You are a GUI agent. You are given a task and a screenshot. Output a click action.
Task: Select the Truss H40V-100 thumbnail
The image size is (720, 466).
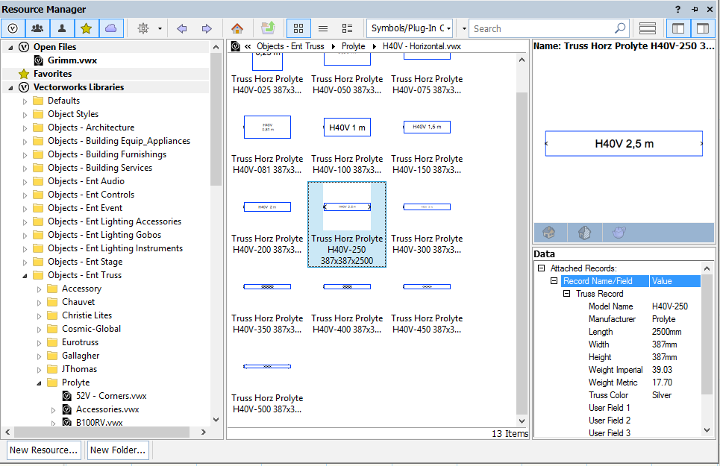pyautogui.click(x=347, y=127)
